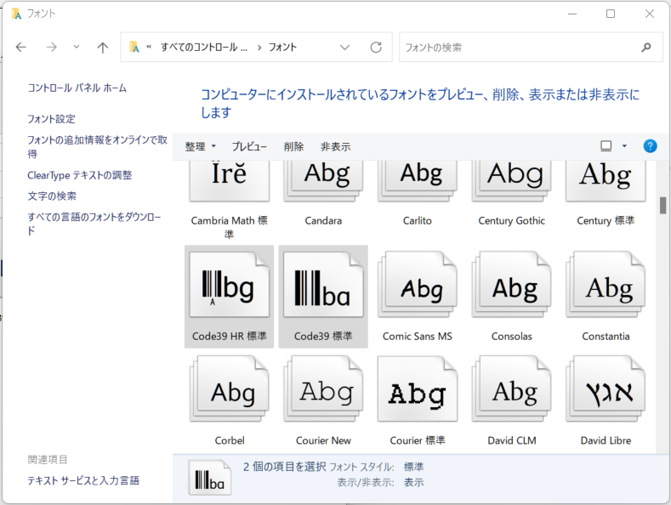Expand the address bar history dropdown
This screenshot has height=505, width=671.
[x=344, y=48]
